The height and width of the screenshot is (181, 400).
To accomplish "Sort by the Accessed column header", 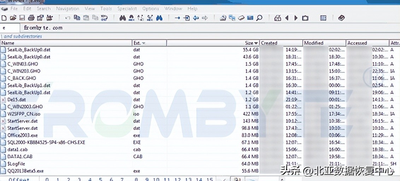I will coord(367,43).
